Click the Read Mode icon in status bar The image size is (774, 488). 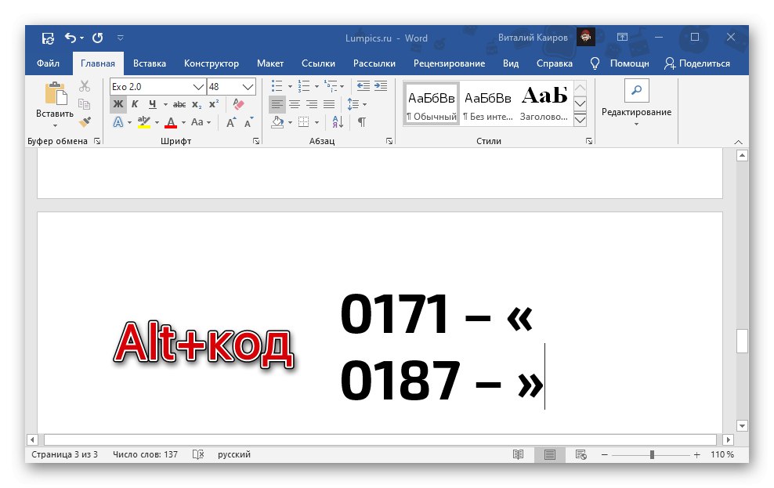[519, 454]
